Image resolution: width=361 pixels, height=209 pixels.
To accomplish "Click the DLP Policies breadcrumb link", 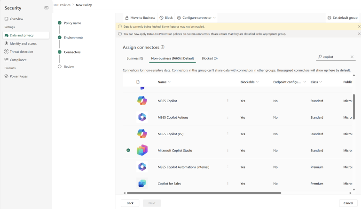I will pyautogui.click(x=62, y=5).
